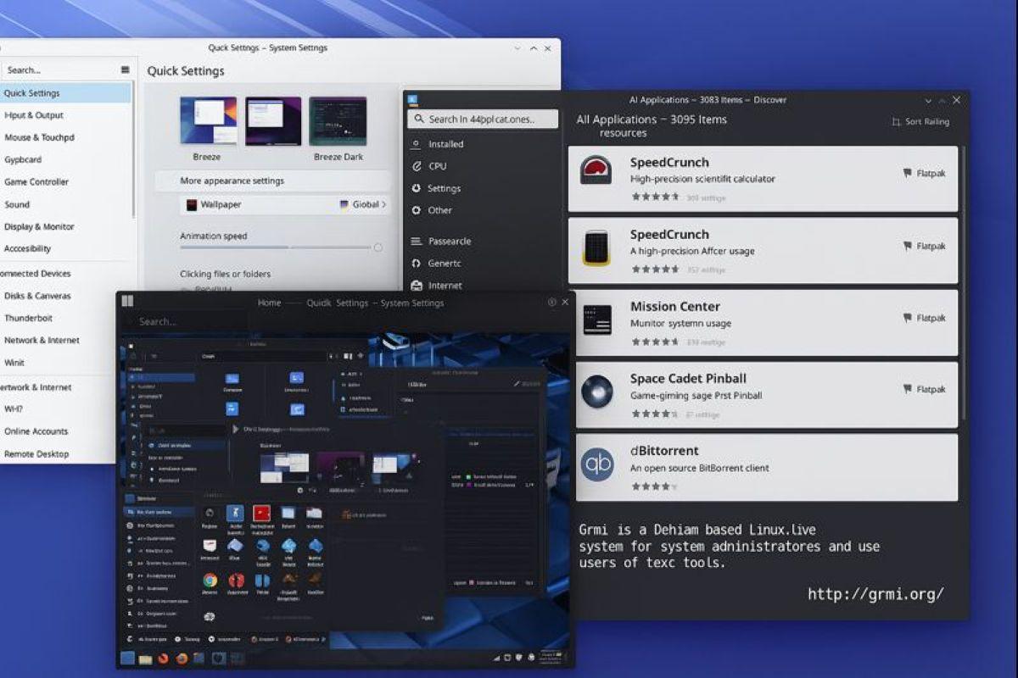
Task: Click the SpeedCrunch red calculator icon
Action: [x=596, y=170]
